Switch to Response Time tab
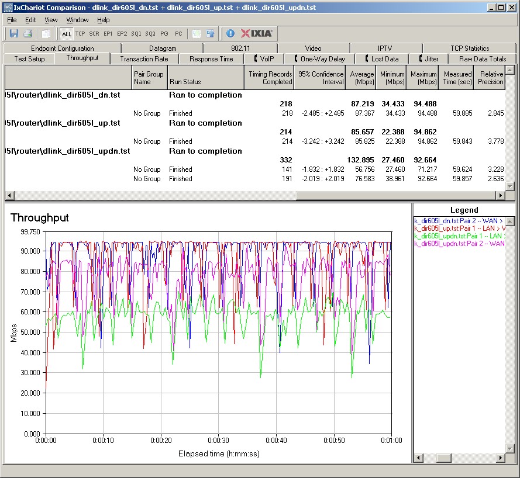Screen dimensions: 520x478 point(211,59)
